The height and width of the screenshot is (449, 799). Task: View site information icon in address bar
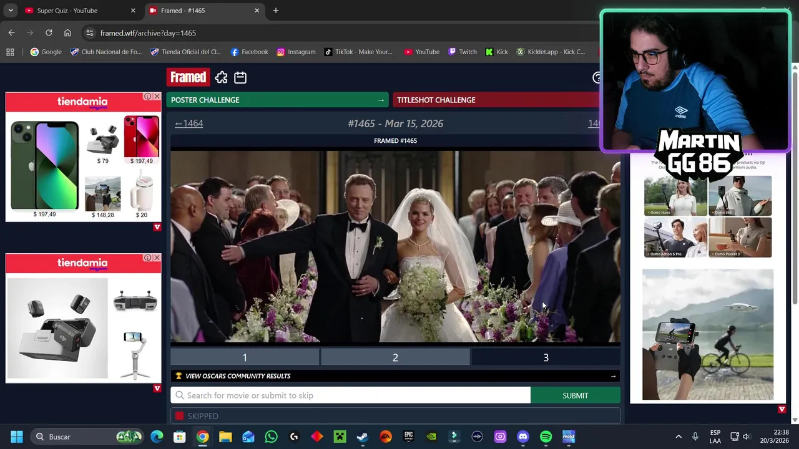(x=89, y=33)
